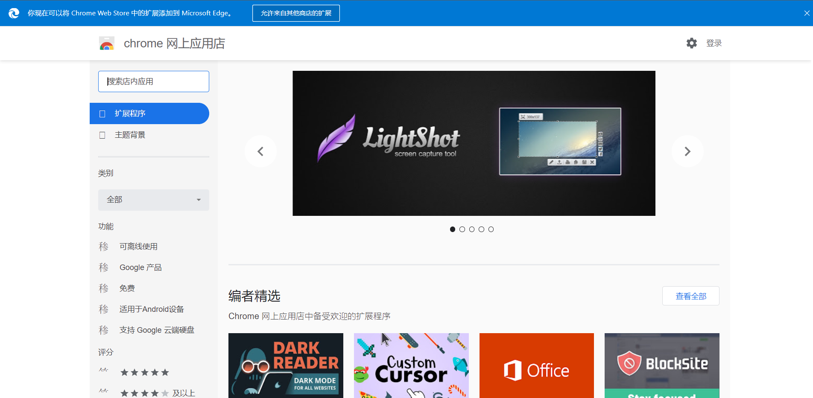Click the Microsoft Edge logo in banner
The image size is (813, 398).
point(14,13)
